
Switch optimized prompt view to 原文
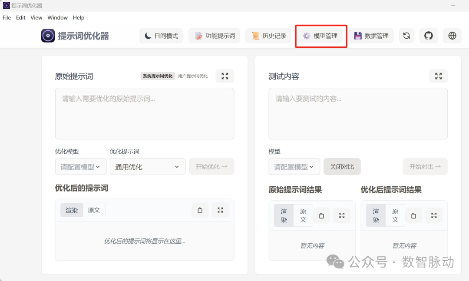94,210
